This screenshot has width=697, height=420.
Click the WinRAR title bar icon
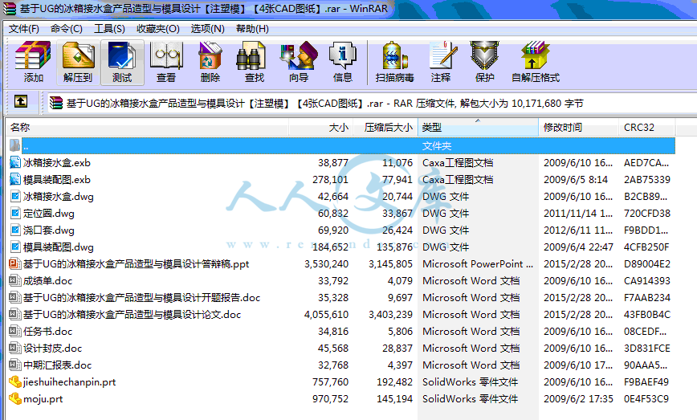tap(10, 9)
